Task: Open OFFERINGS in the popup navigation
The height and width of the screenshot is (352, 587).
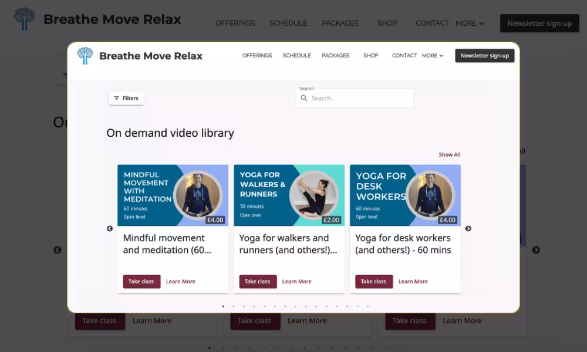Action: (257, 55)
